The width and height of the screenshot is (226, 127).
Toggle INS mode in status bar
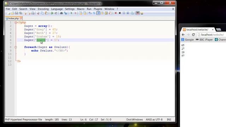(169, 120)
